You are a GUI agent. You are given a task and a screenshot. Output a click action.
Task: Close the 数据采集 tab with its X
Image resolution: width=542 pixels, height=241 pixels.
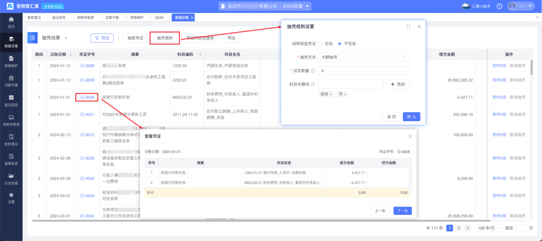click(192, 18)
